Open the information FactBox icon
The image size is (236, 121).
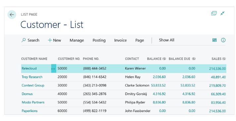[x=223, y=40]
